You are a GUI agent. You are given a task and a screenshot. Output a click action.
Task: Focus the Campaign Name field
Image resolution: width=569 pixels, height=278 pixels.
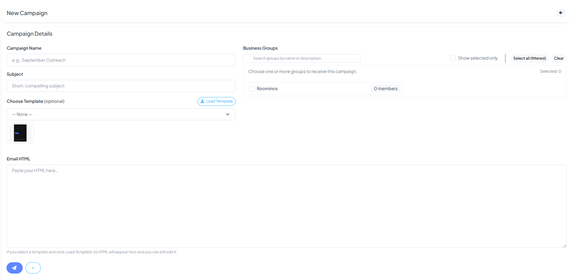tap(121, 60)
